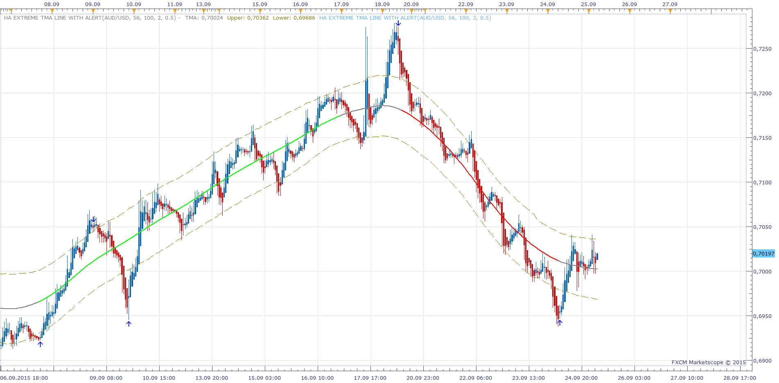Click the 26.09 03:00 bottom time label
This screenshot has height=383, width=779.
634,378
